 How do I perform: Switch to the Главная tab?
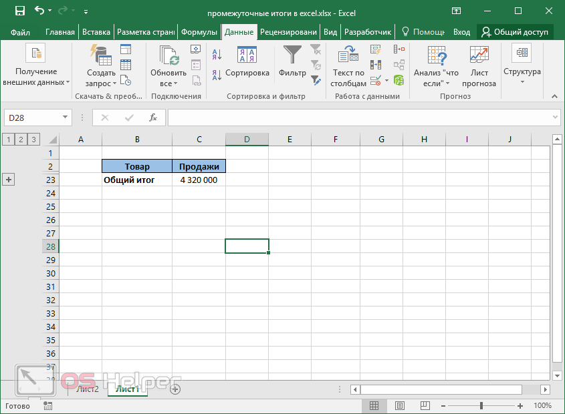click(x=60, y=32)
